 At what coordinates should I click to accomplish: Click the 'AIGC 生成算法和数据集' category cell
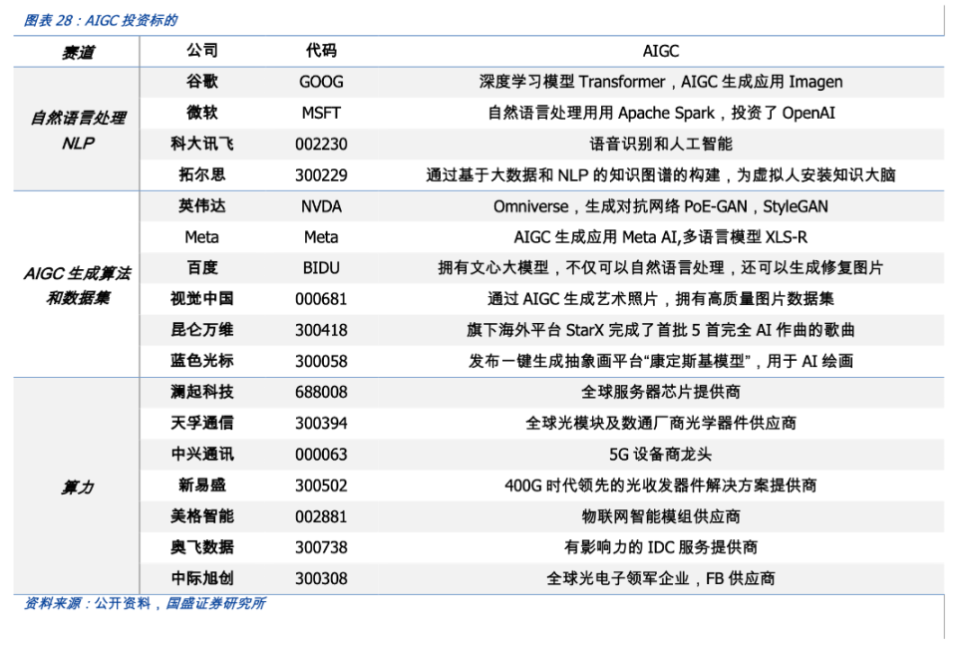coord(78,285)
